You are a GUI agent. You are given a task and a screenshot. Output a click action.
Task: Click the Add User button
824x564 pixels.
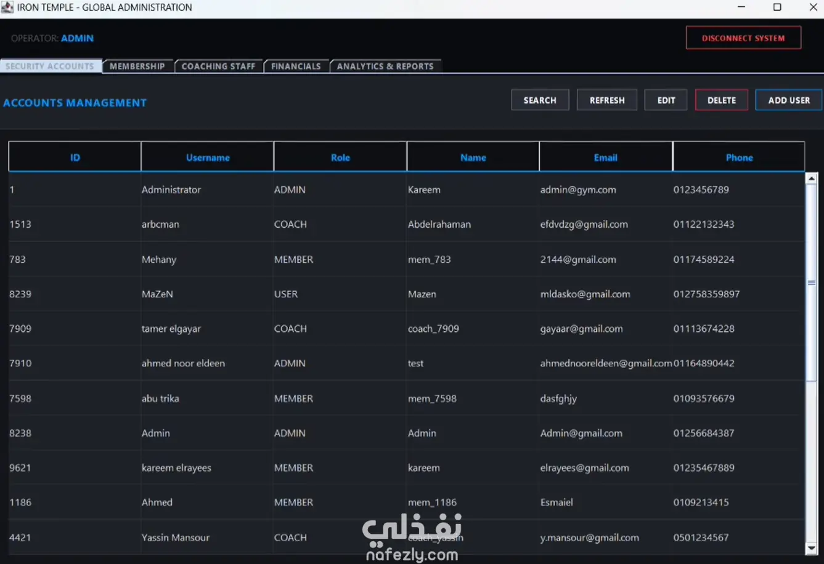coord(789,100)
